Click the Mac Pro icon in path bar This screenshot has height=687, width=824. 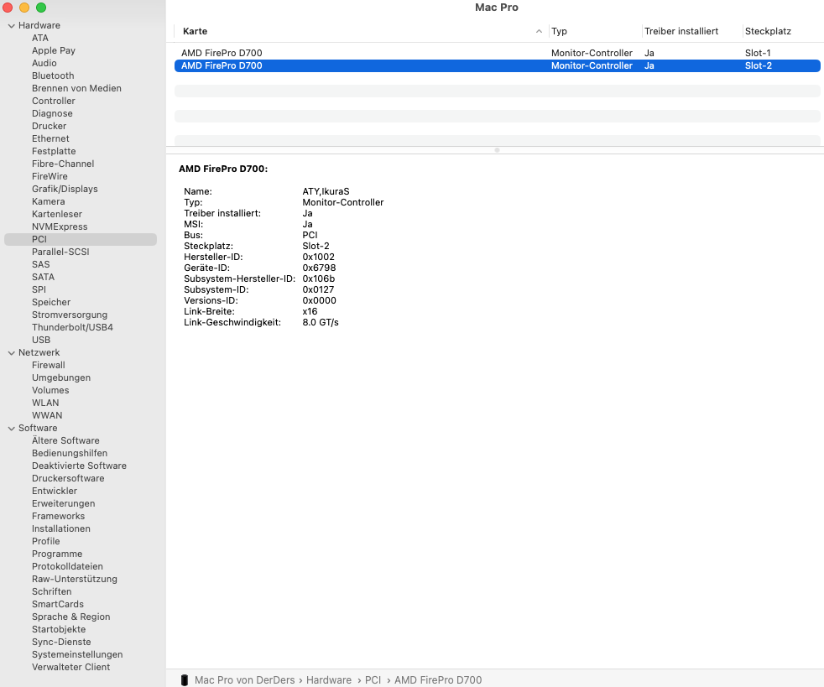pyautogui.click(x=185, y=680)
